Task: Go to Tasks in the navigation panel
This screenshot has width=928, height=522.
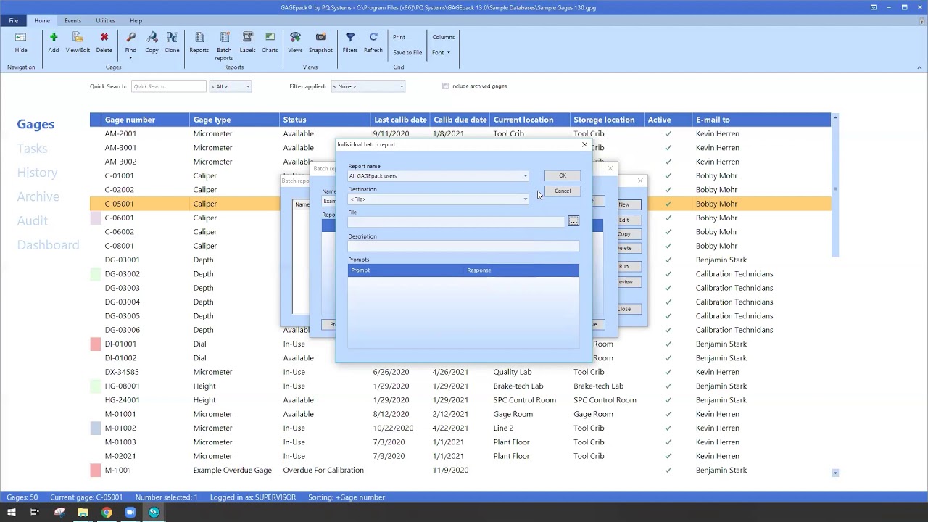Action: coord(32,148)
